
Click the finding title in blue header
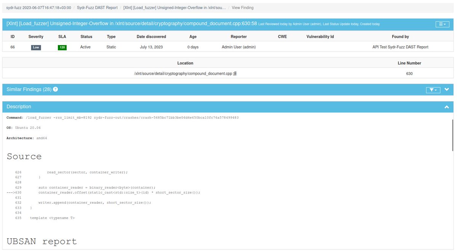pos(131,24)
